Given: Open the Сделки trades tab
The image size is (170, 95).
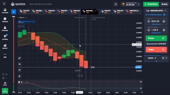Looking at the screenshot, I should pyautogui.click(x=152, y=58).
